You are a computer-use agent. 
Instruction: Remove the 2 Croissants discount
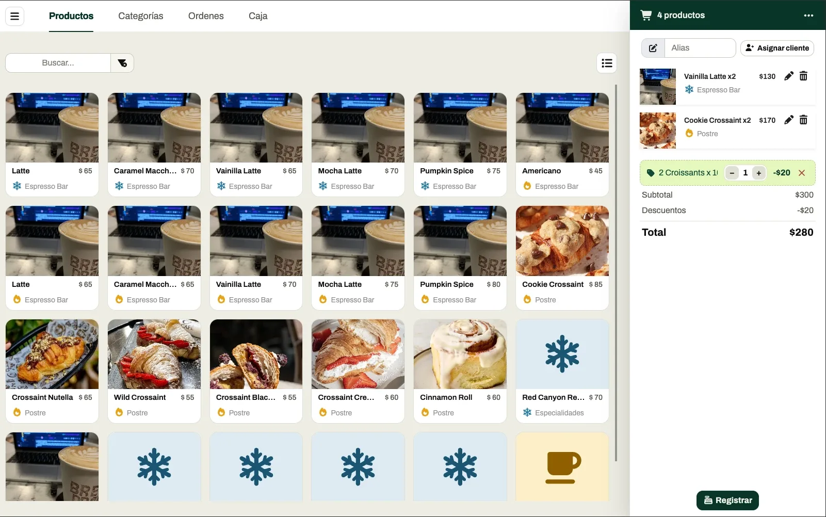pos(802,173)
